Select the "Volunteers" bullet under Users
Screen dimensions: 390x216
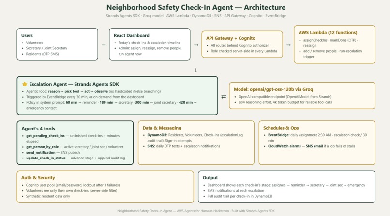(34, 43)
